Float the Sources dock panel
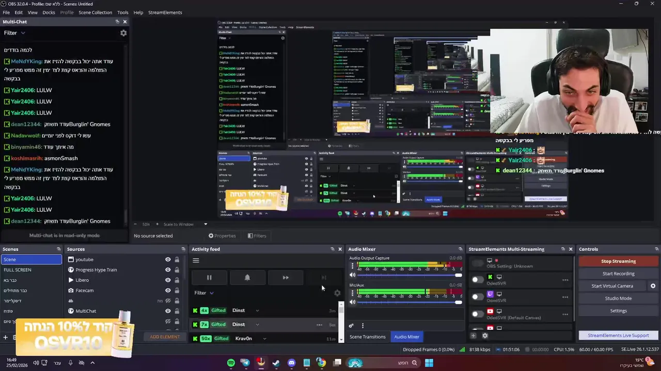This screenshot has height=371, width=661. point(183,249)
